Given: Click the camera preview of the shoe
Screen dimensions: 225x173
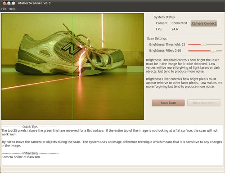Looking at the screenshot, I should point(72,67).
